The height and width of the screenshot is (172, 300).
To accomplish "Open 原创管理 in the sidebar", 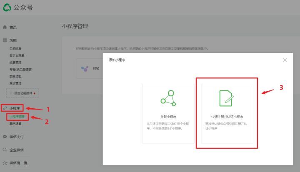I will [15, 83].
